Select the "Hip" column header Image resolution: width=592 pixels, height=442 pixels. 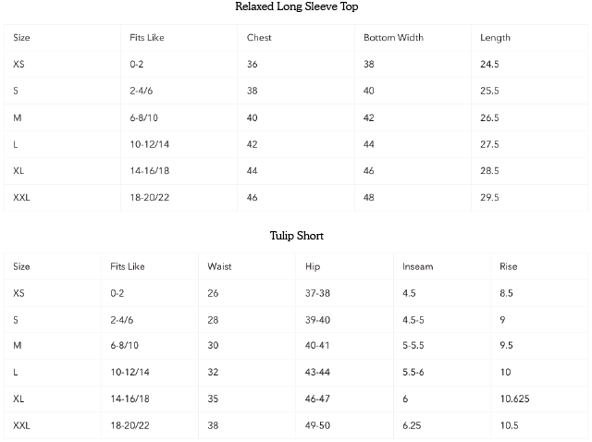313,266
